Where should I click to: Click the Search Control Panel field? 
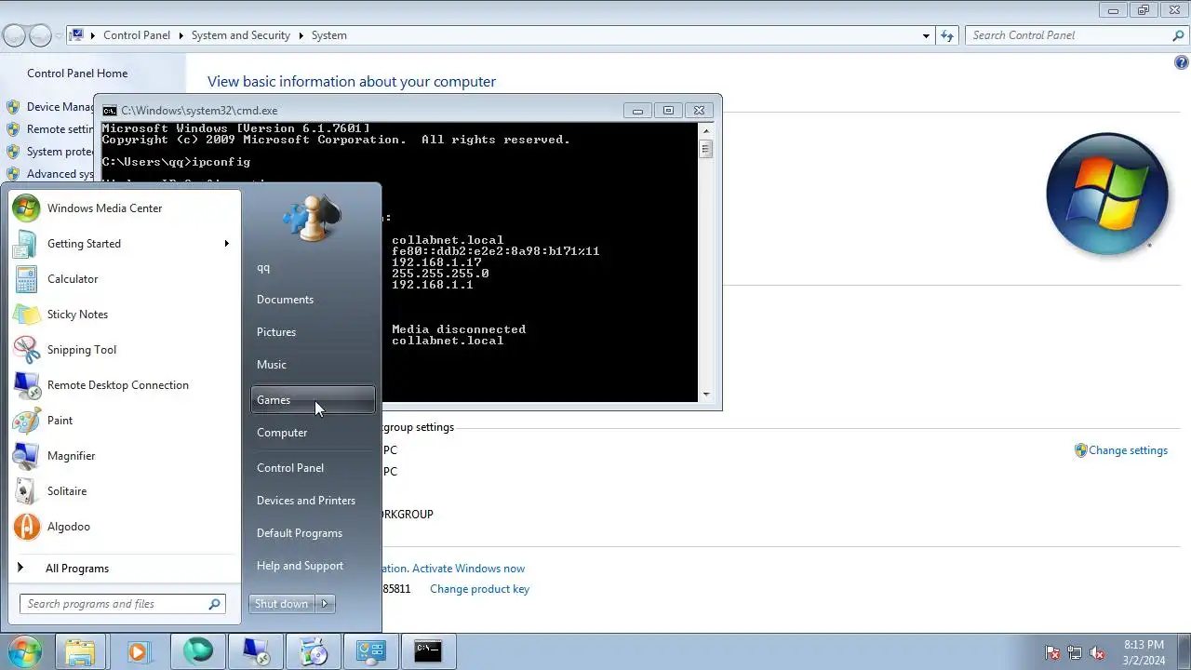pyautogui.click(x=1077, y=35)
